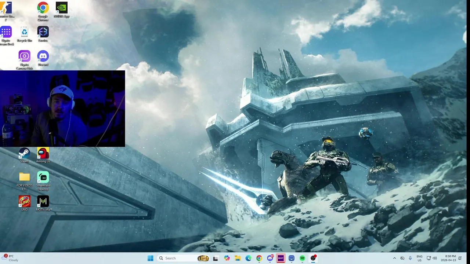Select the Discord desktop shortcut
This screenshot has height=264, width=470.
43,58
